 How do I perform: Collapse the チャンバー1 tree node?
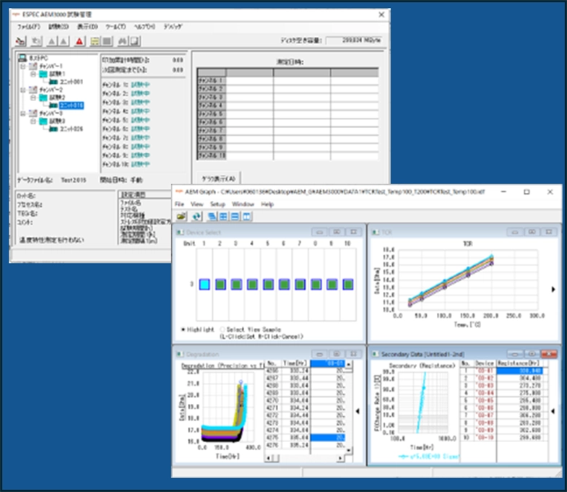pos(23,66)
